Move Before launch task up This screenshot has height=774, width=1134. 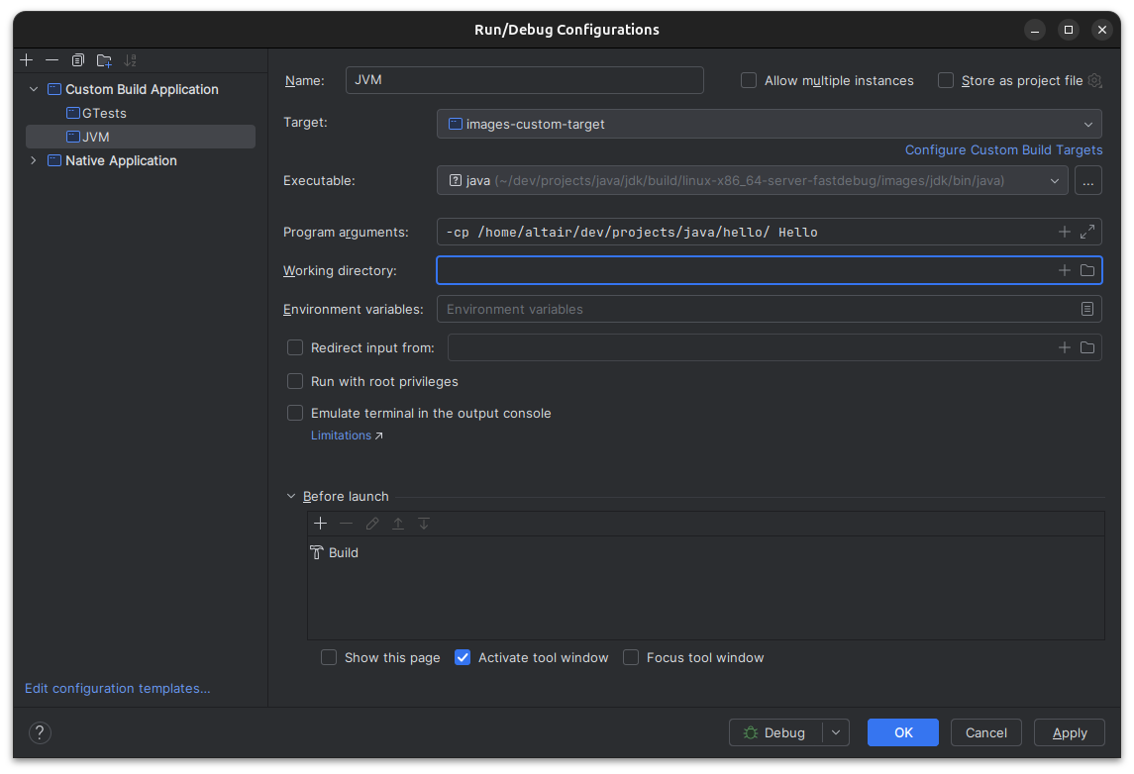(x=398, y=524)
